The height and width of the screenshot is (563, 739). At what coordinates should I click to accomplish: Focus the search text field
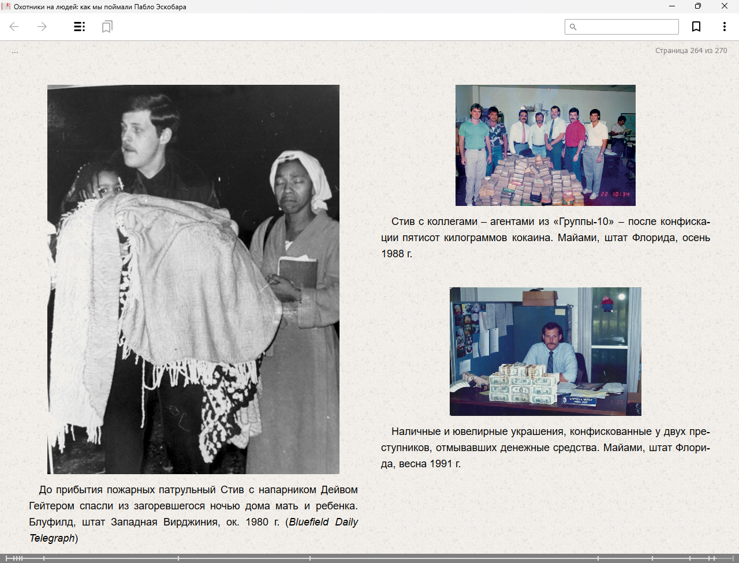point(627,27)
